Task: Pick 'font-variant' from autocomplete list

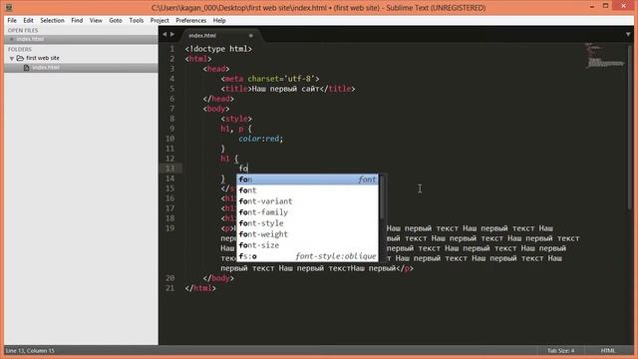Action: point(308,201)
